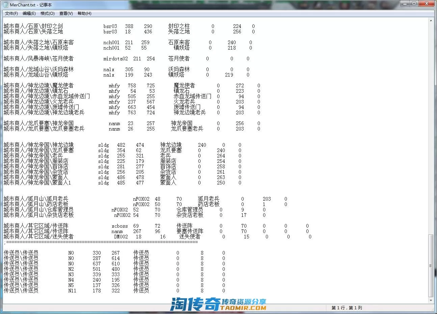The image size is (437, 314).
Task: Click text 城市商人/其它区域/迷失使者
Action: coord(38,237)
